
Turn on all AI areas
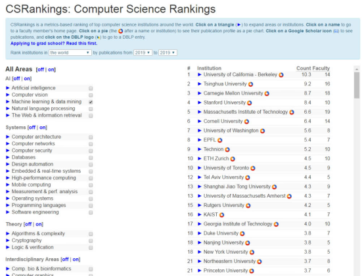pos(27,78)
